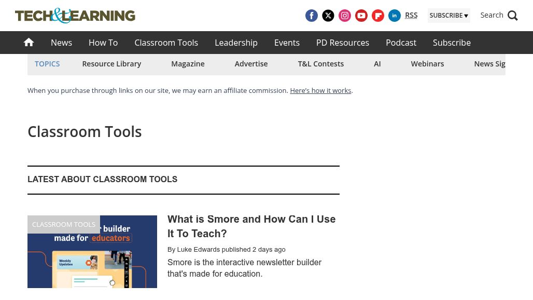The height and width of the screenshot is (300, 533).
Task: Click the TOPICS label
Action: coord(47,64)
